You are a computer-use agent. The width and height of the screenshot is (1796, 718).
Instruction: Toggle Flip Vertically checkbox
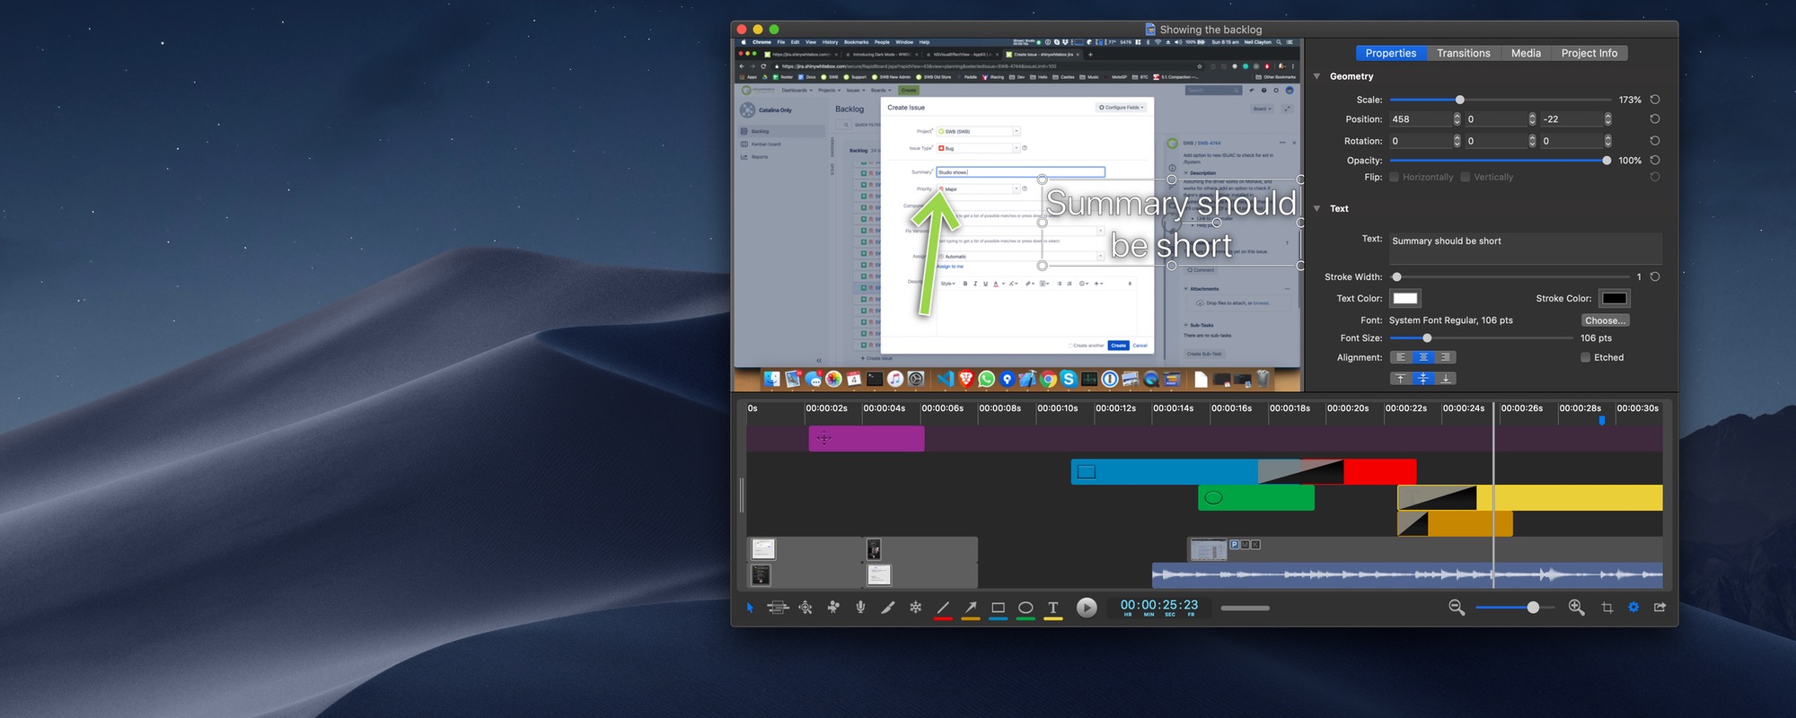[x=1466, y=177]
